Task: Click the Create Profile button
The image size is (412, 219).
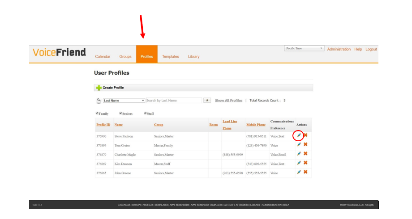Action: [203, 88]
